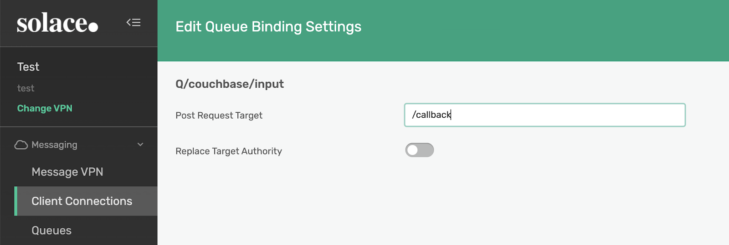The image size is (729, 245).
Task: Click the cloud icon beside Messaging
Action: tap(21, 145)
